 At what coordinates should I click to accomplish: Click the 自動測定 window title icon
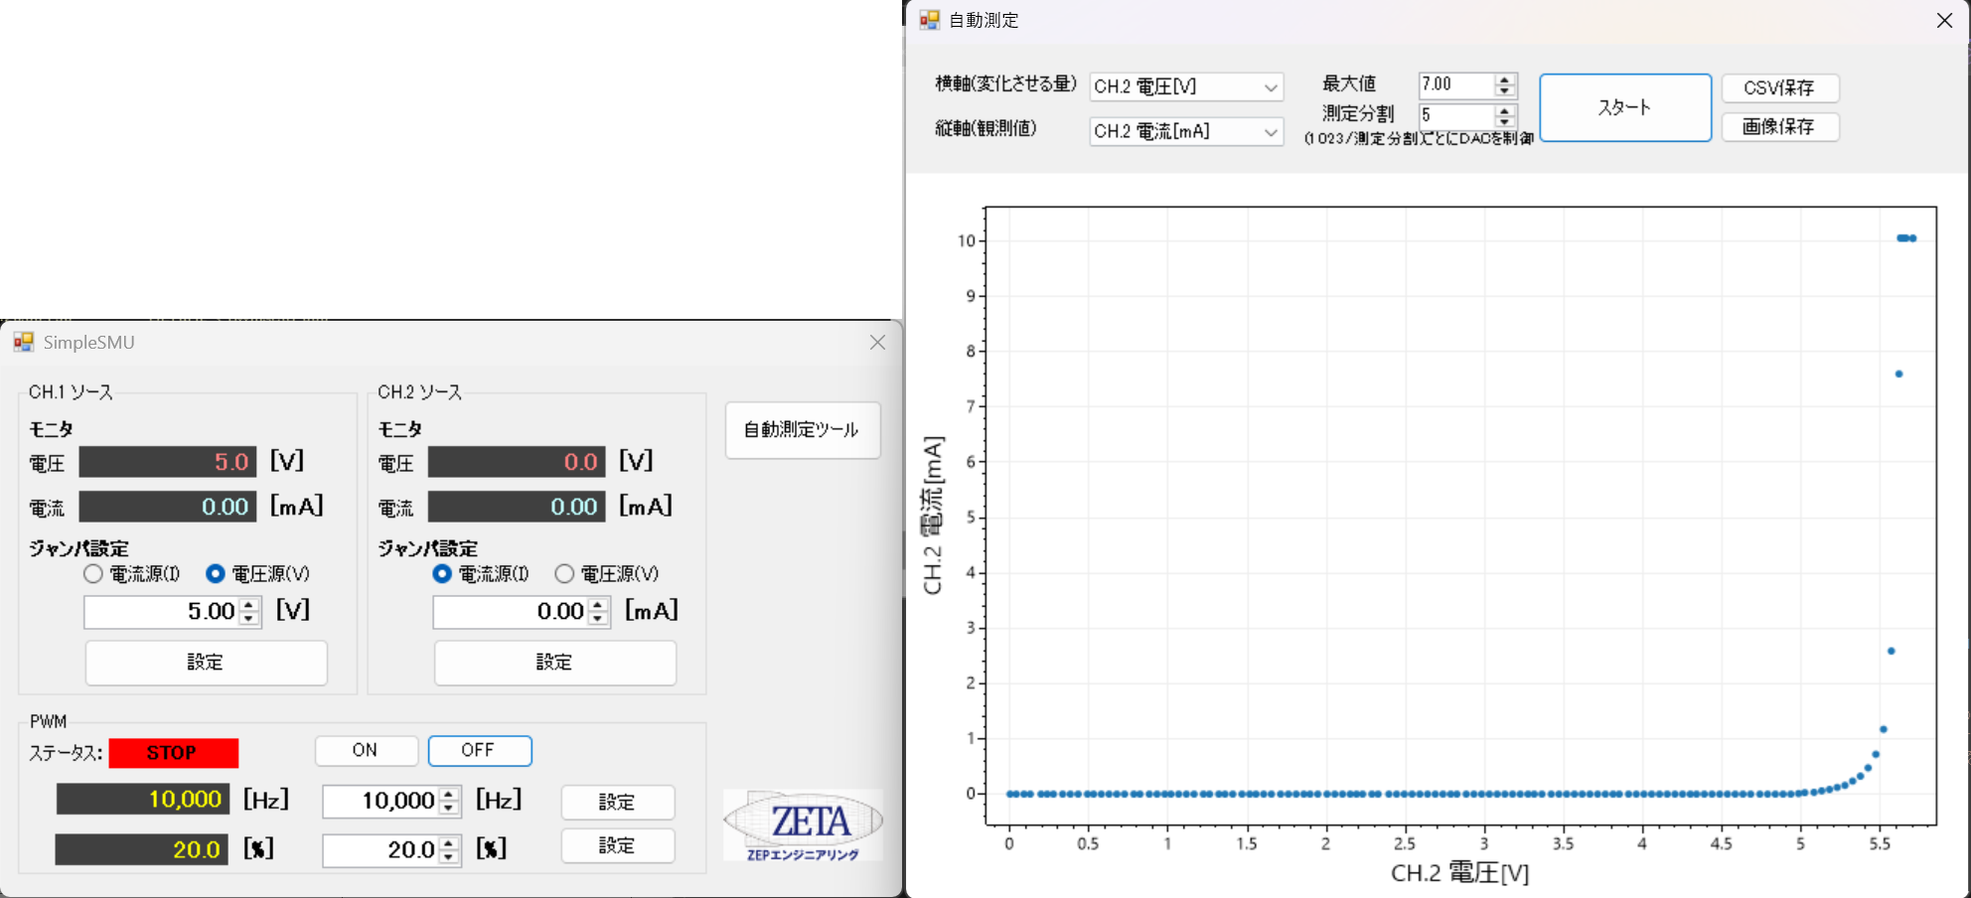tap(929, 20)
